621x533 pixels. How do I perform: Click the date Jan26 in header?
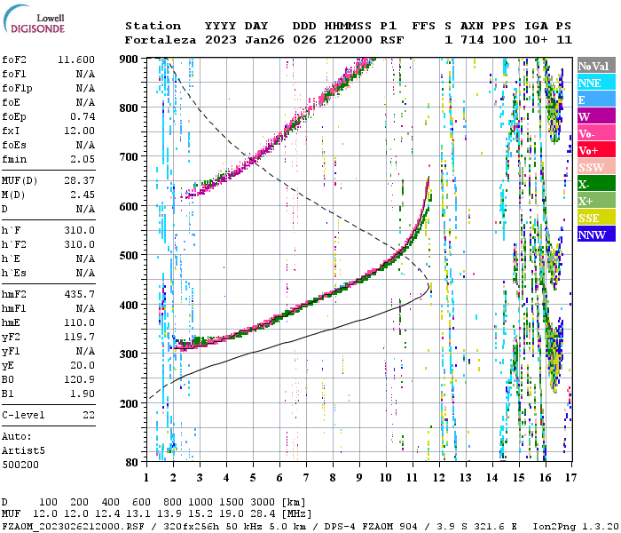coord(264,40)
